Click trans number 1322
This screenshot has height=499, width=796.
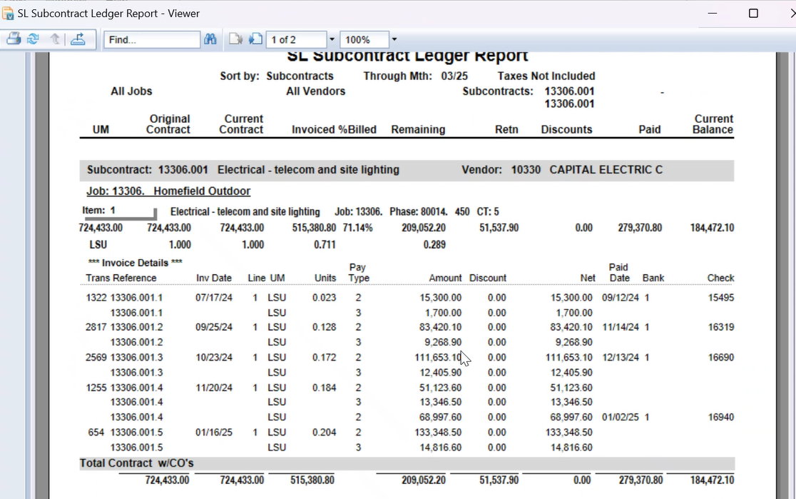pos(96,298)
